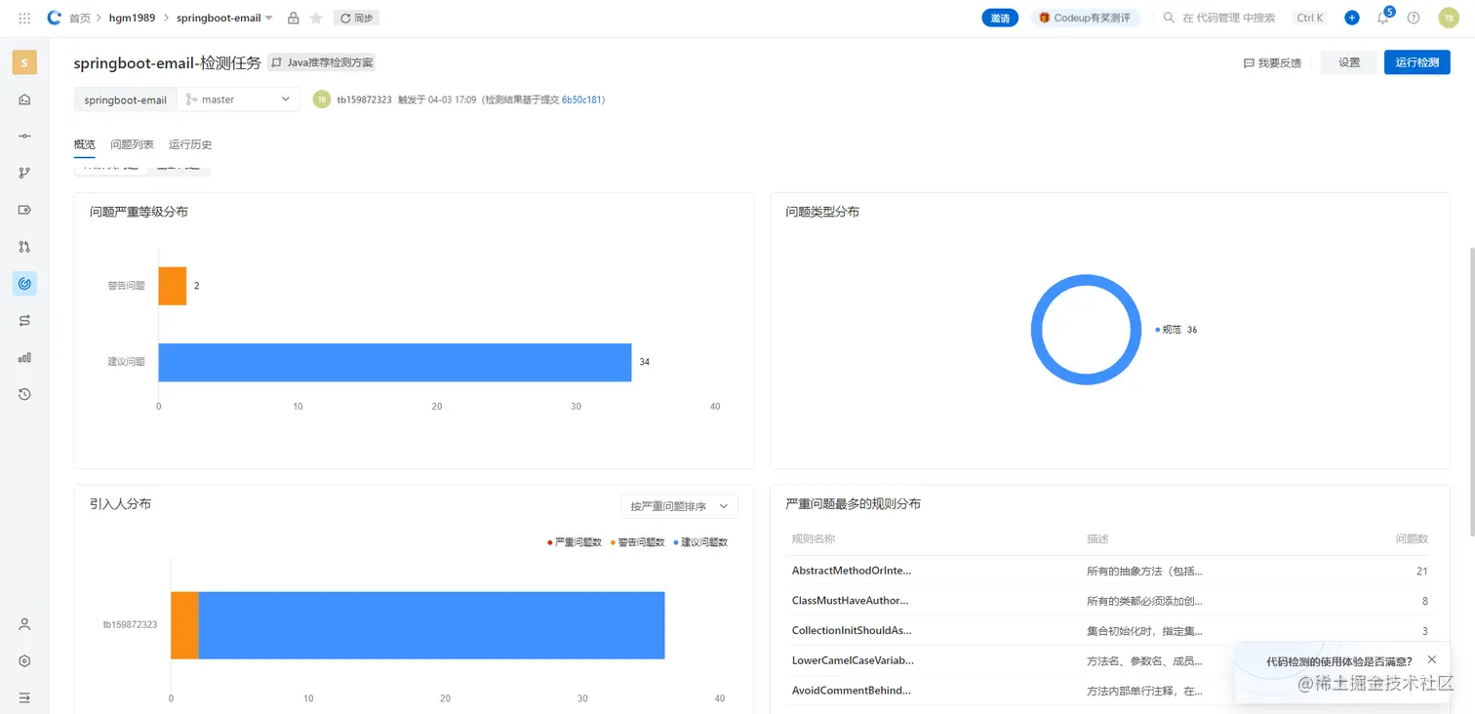The image size is (1475, 714).
Task: Switch to the 问题列表 tab
Action: pyautogui.click(x=132, y=144)
